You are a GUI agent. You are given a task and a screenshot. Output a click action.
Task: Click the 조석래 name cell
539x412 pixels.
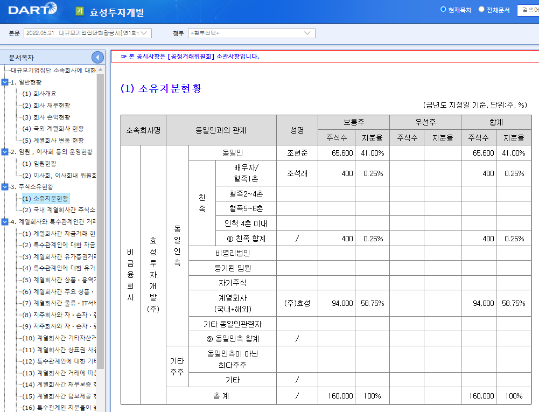click(297, 173)
